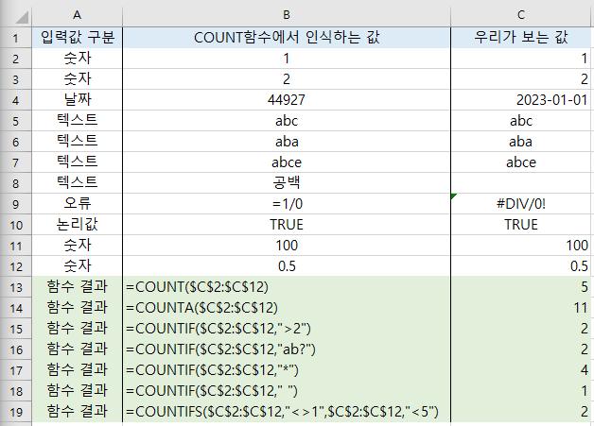Click the '날짜' cell in column A
Screen dimensions: 594x426
pos(78,100)
